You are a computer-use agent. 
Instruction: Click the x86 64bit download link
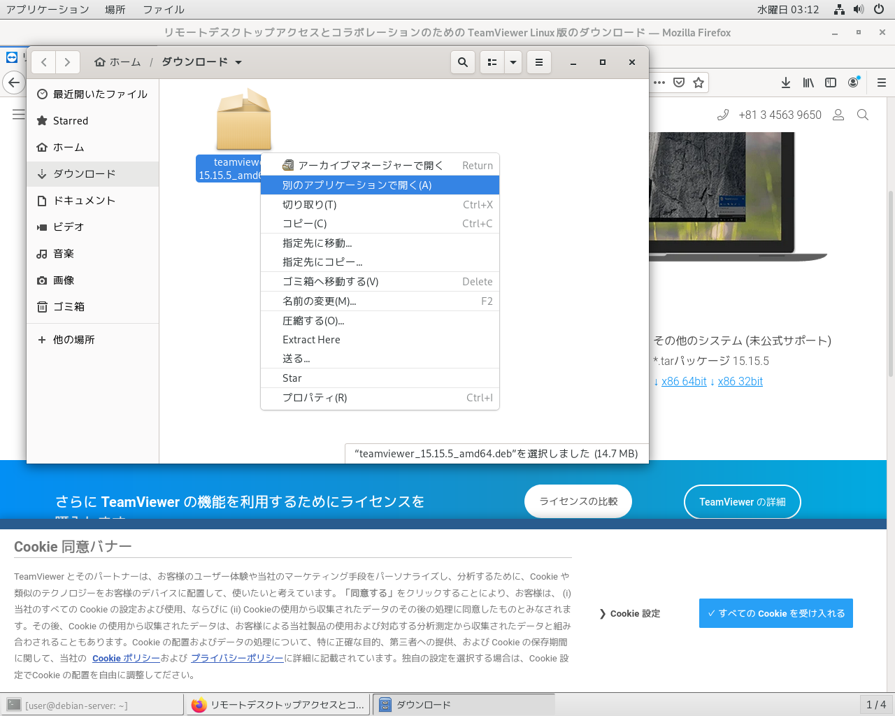[684, 382]
